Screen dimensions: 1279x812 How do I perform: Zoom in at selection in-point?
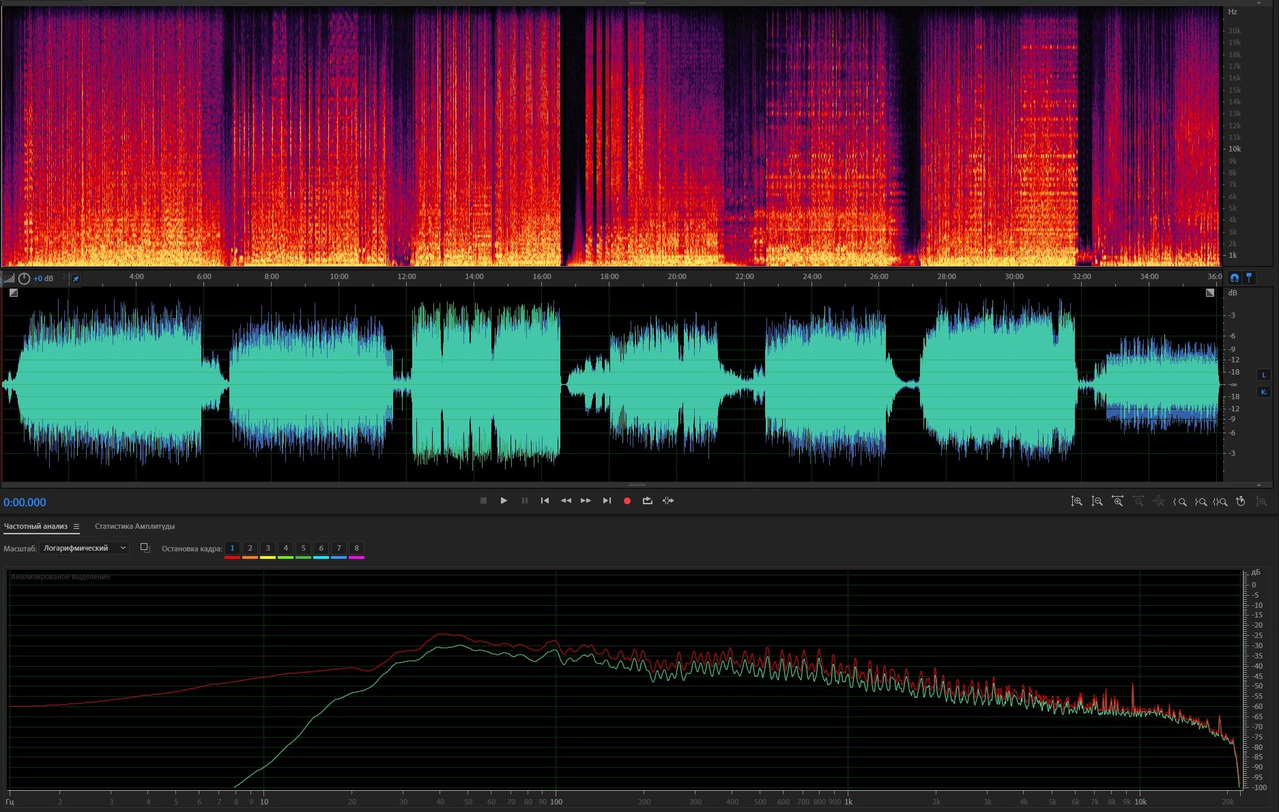(1179, 502)
